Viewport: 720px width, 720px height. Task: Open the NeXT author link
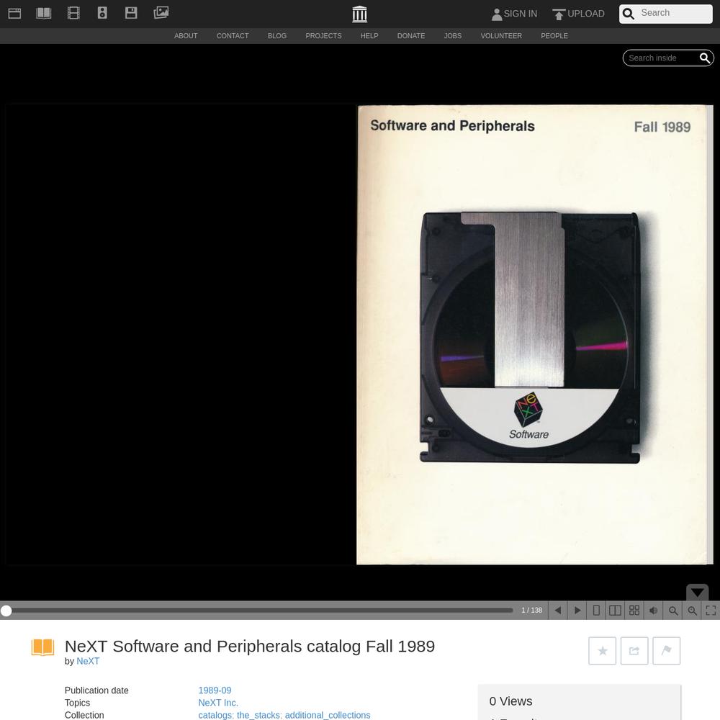(x=88, y=661)
